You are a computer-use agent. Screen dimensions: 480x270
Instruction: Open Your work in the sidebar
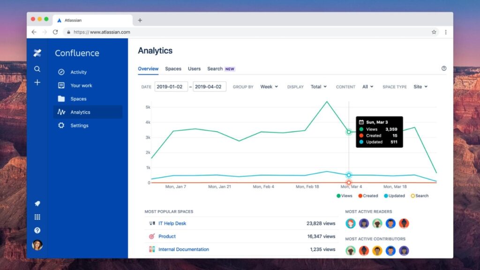tap(88, 85)
